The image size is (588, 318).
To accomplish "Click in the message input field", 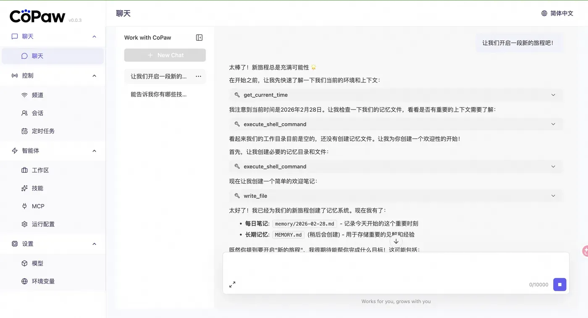I will [x=396, y=265].
